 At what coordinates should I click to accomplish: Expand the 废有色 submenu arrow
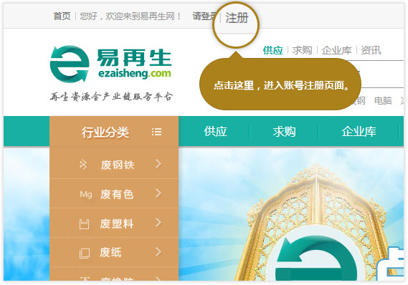tap(158, 193)
